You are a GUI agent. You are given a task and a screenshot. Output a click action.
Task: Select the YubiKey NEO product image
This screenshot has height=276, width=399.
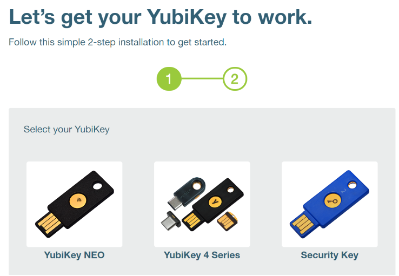[74, 204]
